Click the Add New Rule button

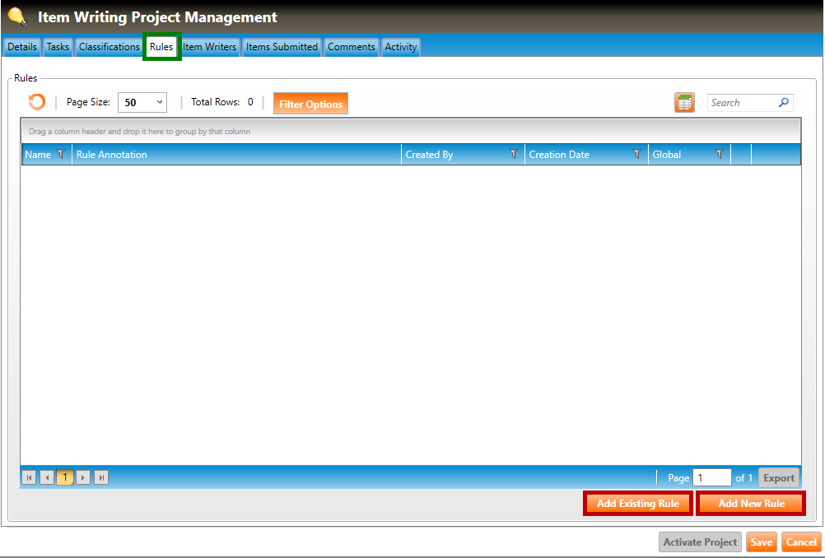click(x=751, y=504)
